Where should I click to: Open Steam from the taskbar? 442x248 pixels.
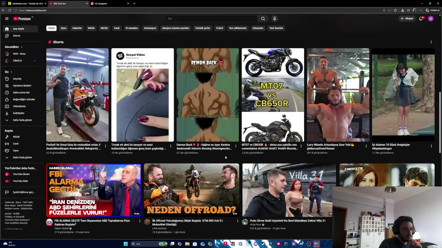pyautogui.click(x=263, y=244)
